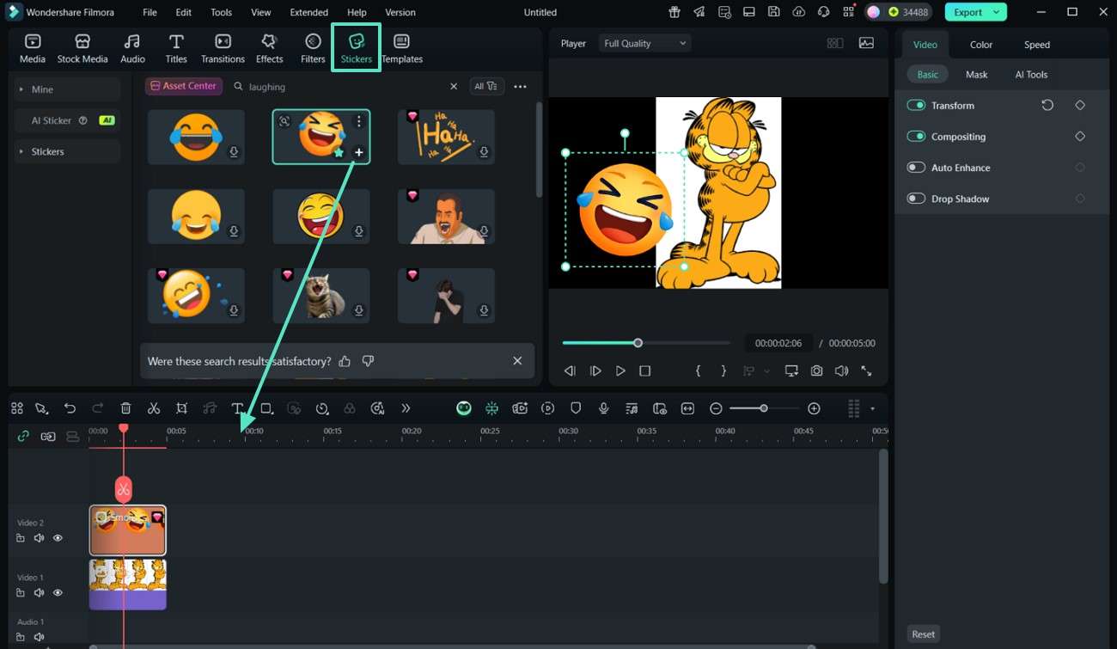The width and height of the screenshot is (1117, 649).
Task: Show more timeline tools chevrons
Action: pyautogui.click(x=406, y=408)
